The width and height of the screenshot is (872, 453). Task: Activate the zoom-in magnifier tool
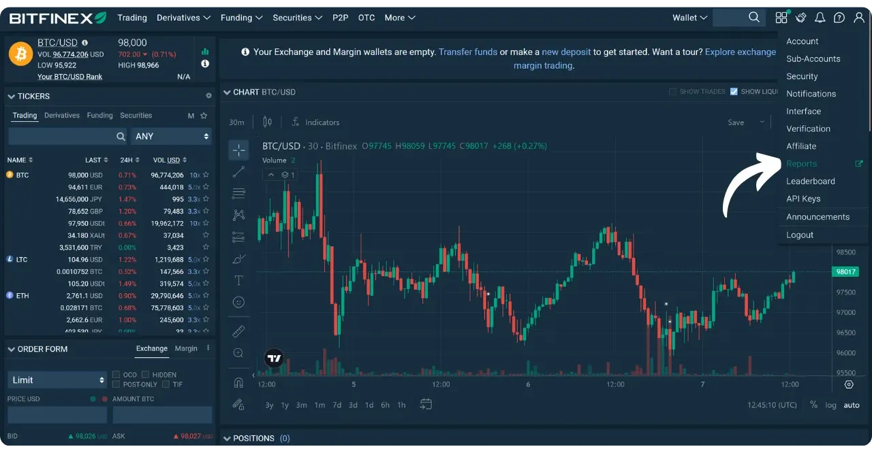238,353
